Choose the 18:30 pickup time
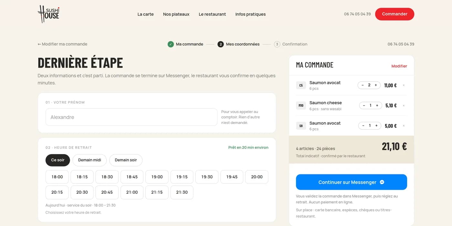The image size is (452, 226). (x=107, y=177)
